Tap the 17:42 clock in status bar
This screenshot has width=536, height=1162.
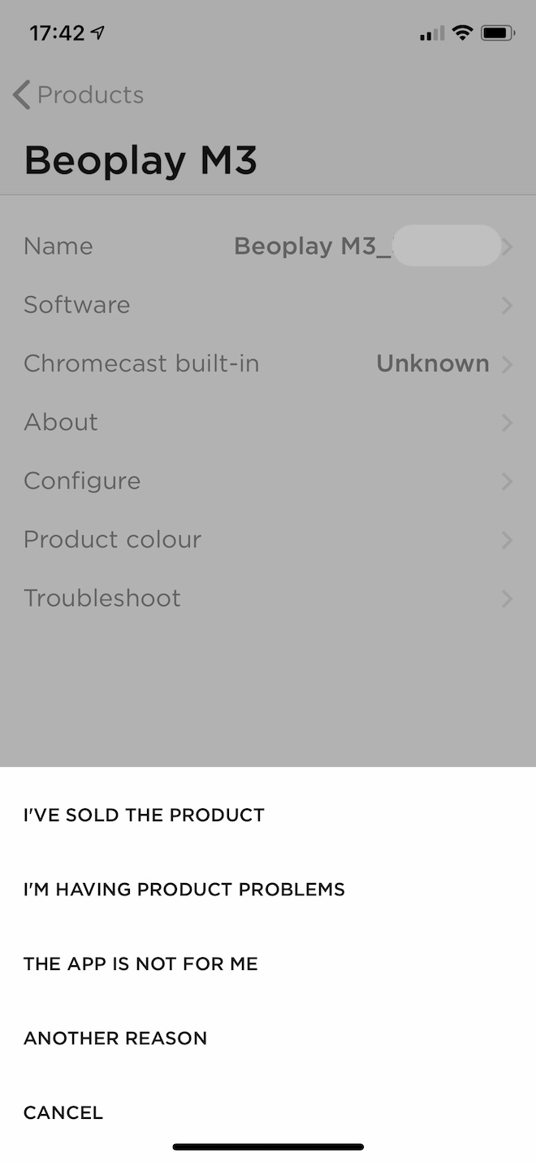click(x=57, y=33)
